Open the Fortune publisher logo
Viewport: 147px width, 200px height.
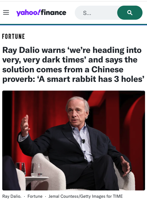13,36
